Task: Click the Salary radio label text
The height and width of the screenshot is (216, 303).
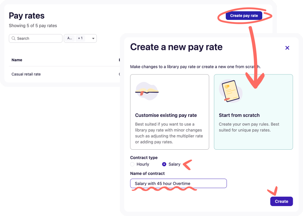Action: click(x=174, y=164)
